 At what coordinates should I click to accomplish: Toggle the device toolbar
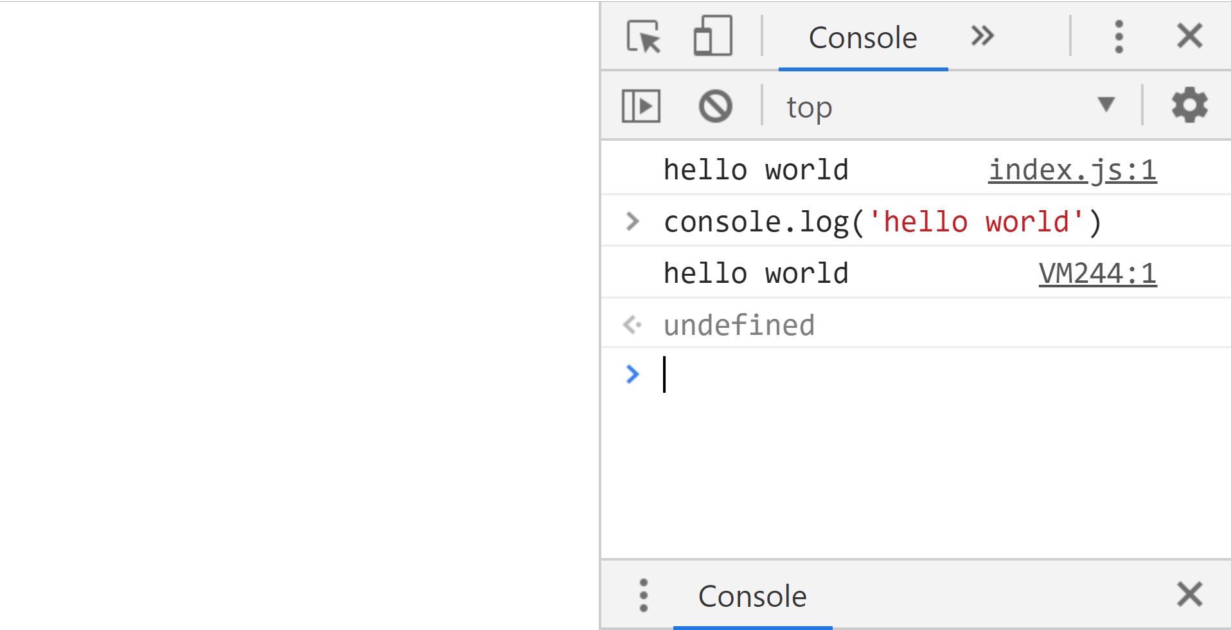point(713,36)
